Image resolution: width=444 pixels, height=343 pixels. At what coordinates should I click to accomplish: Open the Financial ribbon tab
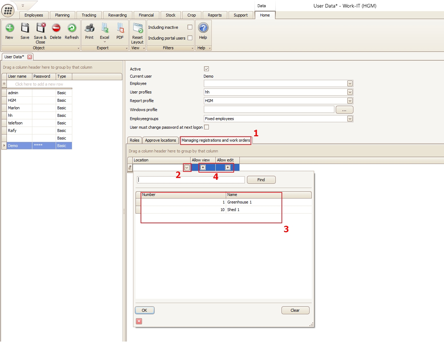[x=146, y=15]
